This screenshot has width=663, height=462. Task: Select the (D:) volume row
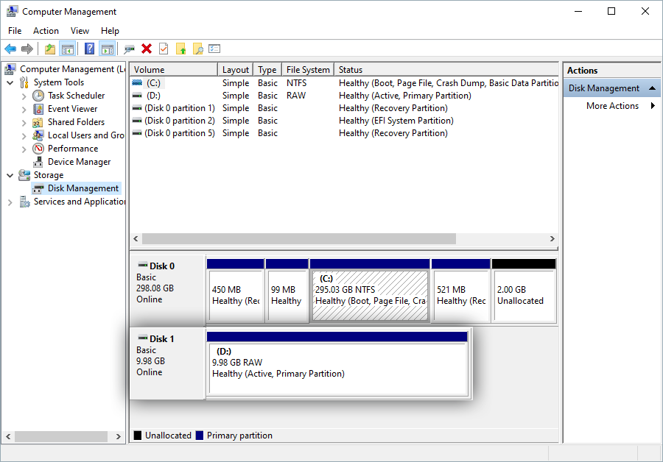tap(345, 96)
